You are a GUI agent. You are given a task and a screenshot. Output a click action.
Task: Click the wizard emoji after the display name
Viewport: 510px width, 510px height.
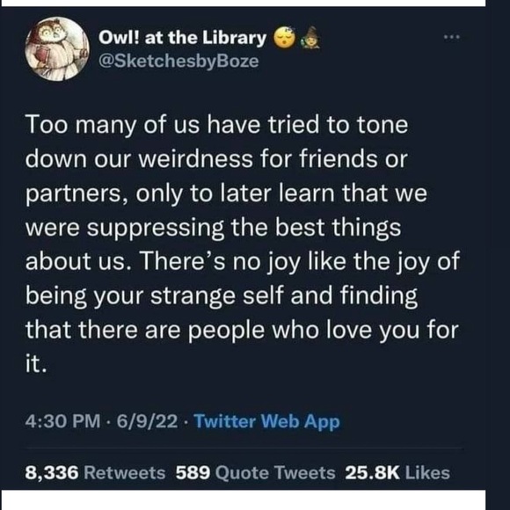[311, 38]
